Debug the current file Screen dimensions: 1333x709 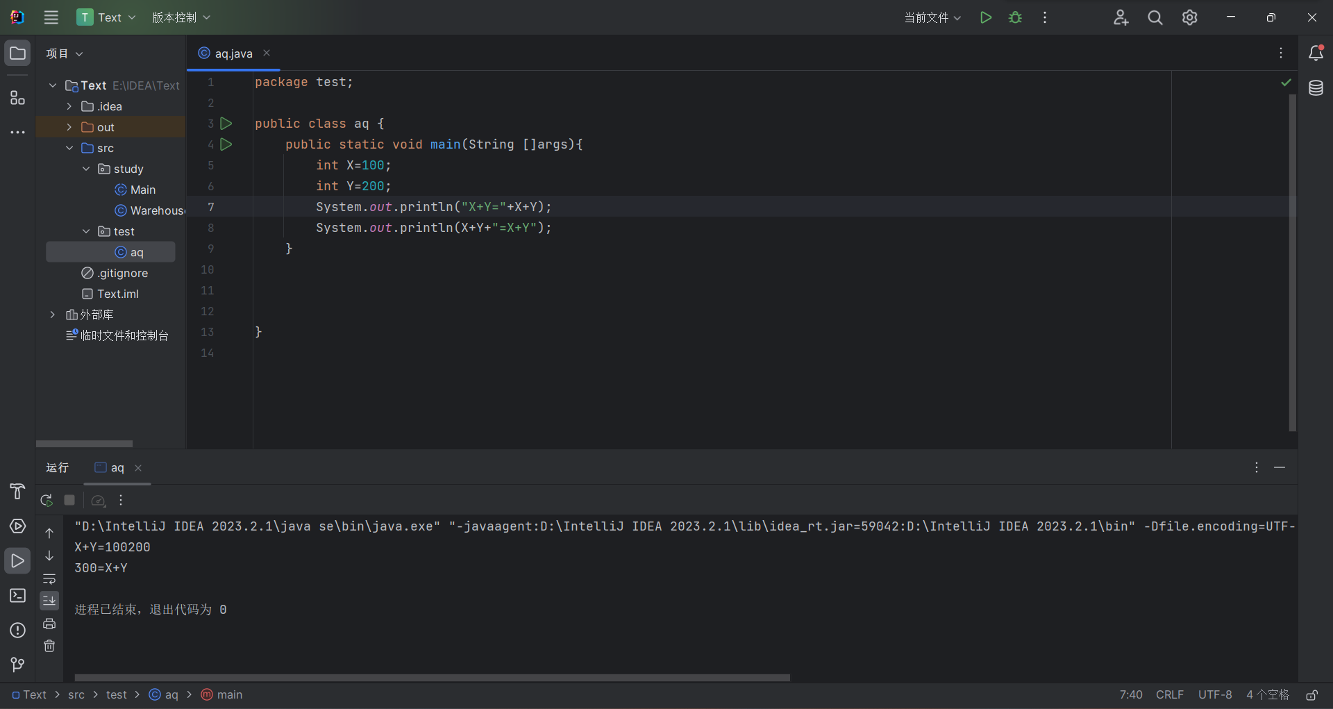(1015, 17)
